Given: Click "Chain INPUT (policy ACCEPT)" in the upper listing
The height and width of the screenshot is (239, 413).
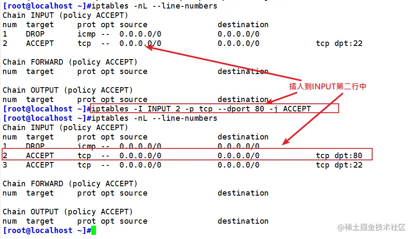Looking at the screenshot, I should (65, 15).
